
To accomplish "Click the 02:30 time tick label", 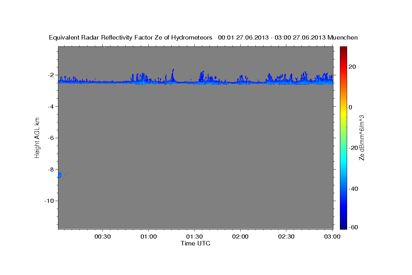I will tap(286, 236).
